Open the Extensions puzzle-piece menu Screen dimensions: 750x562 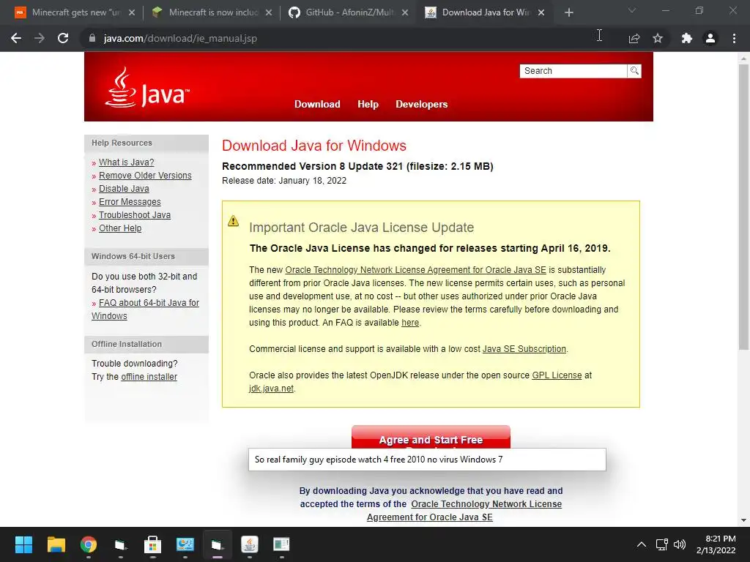(x=687, y=38)
